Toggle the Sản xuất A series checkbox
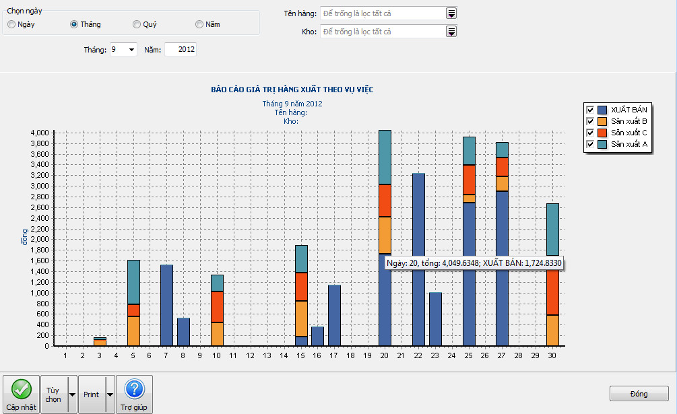 click(x=590, y=144)
